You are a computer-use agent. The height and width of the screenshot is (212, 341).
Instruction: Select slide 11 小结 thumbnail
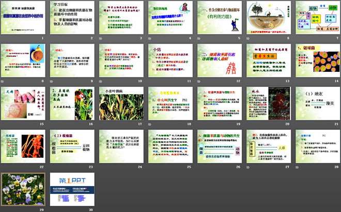click(171, 60)
